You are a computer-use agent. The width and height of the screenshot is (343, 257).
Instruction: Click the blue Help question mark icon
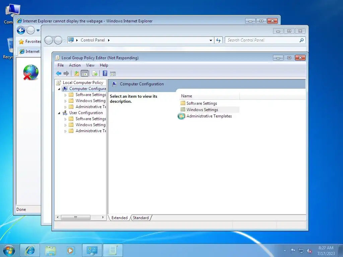105,73
